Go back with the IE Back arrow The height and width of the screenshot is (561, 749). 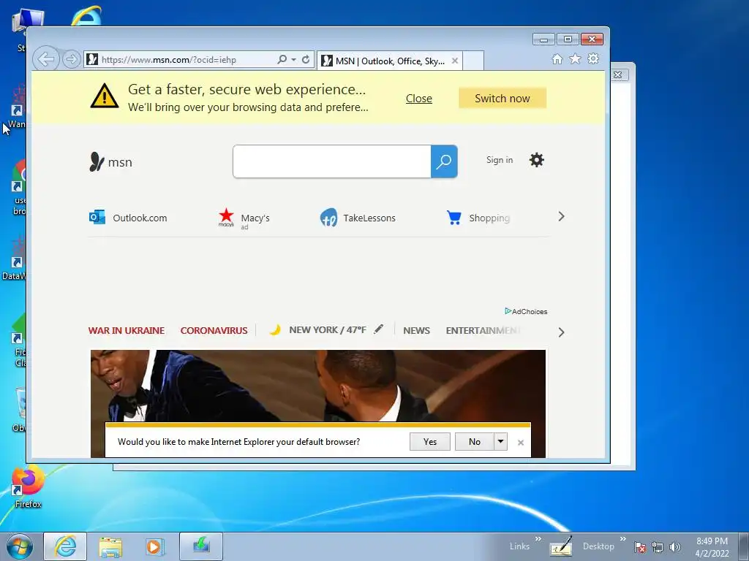click(46, 60)
